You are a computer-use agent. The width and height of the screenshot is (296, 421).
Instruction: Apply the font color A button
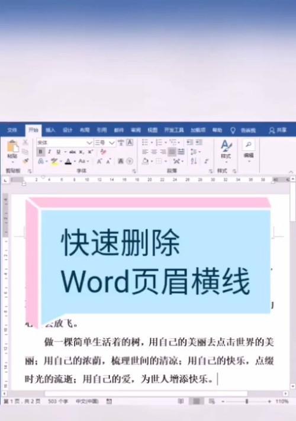pos(69,162)
